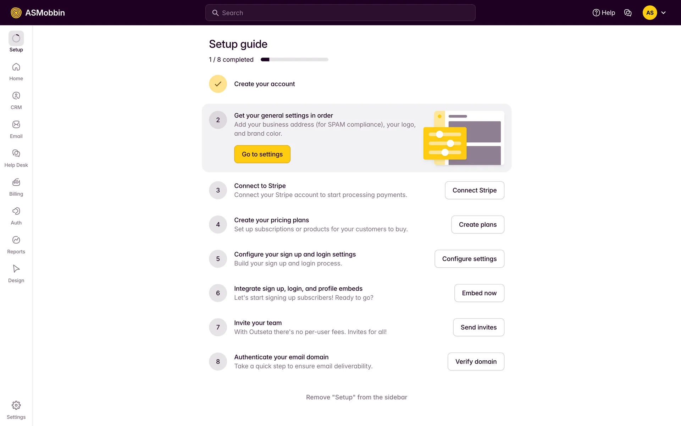View Reports from the sidebar

[x=16, y=240]
